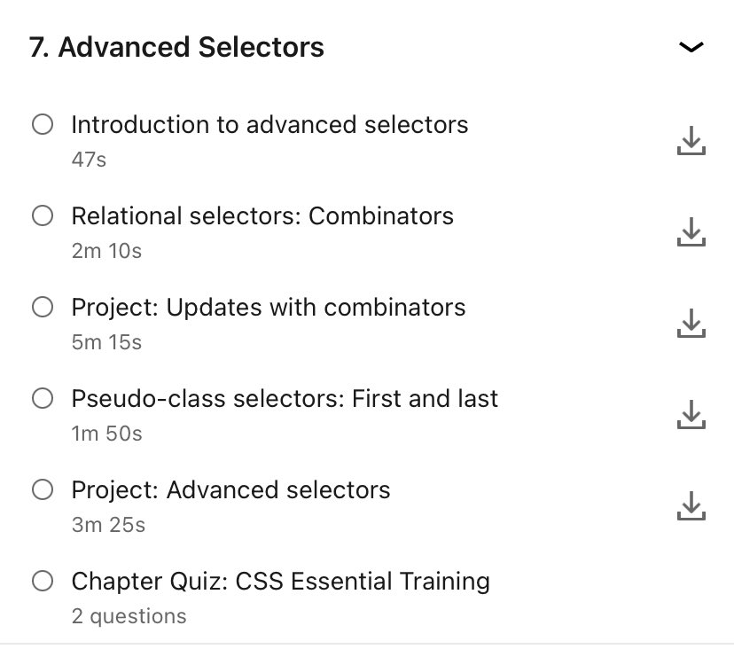Play Pseudo-class selectors: First and last

pyautogui.click(x=285, y=399)
